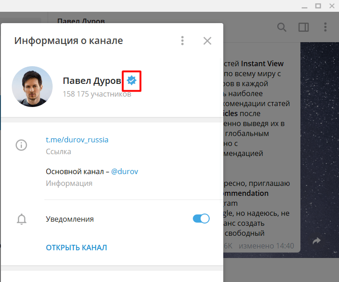The width and height of the screenshot is (339, 282).
Task: Click the 158 175 участников subscriber count
Action: click(97, 94)
